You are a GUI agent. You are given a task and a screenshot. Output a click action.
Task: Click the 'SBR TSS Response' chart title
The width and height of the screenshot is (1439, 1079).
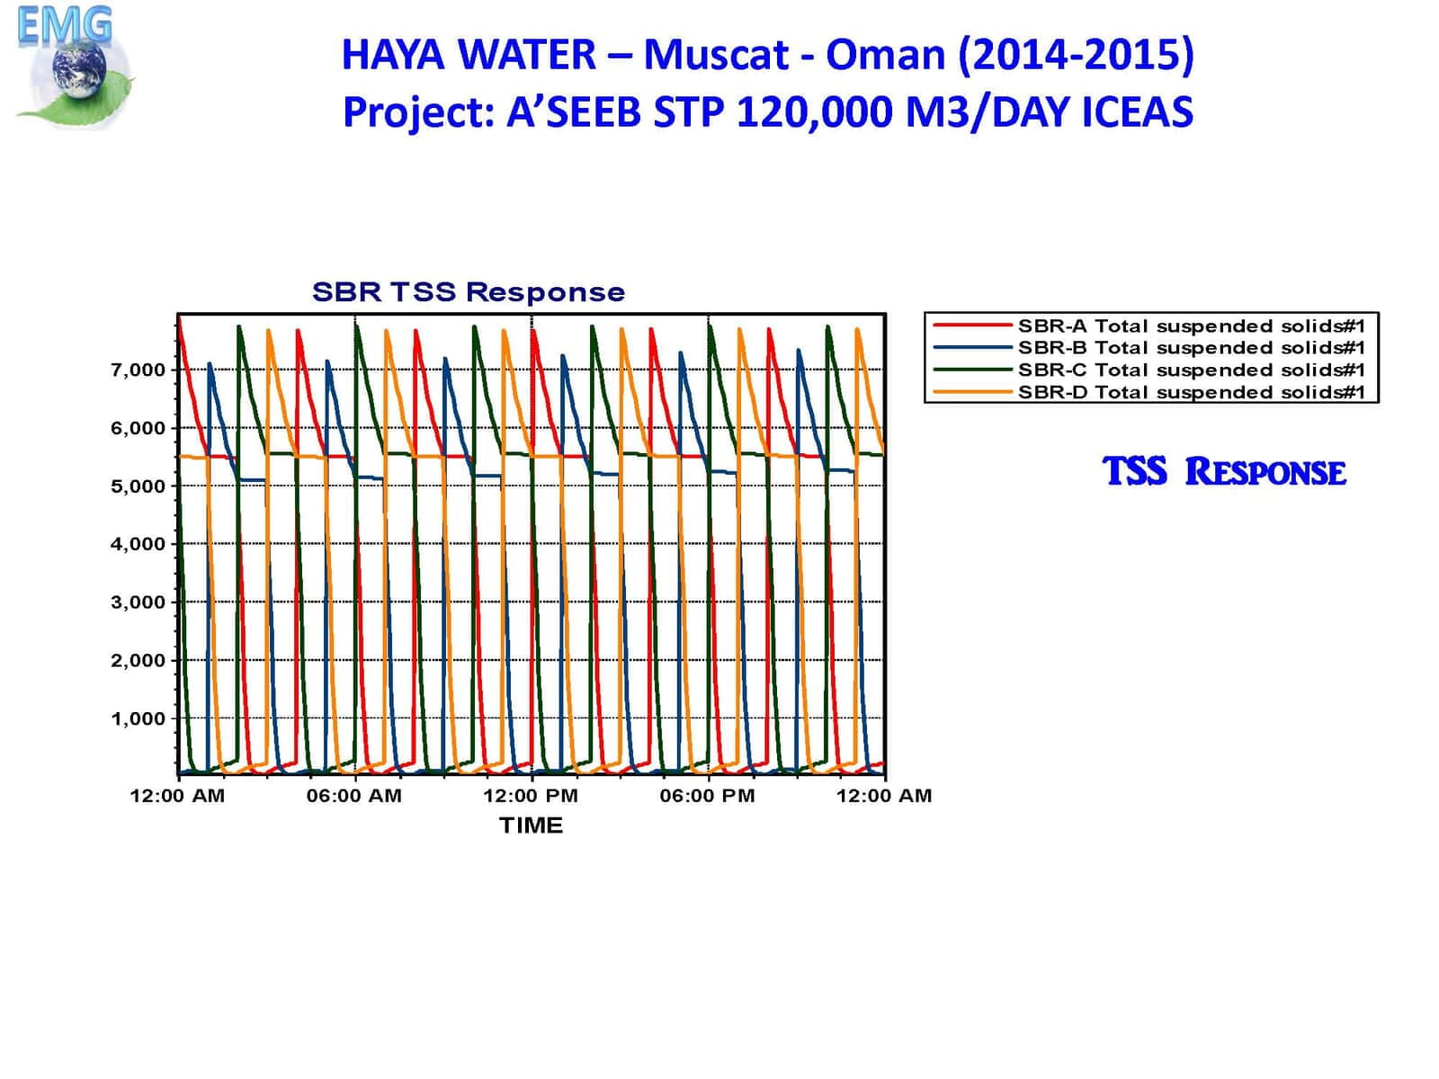click(468, 292)
